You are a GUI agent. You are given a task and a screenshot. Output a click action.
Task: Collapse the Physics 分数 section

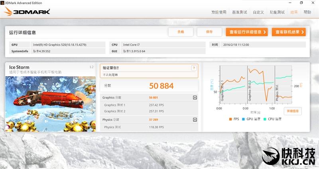point(195,120)
